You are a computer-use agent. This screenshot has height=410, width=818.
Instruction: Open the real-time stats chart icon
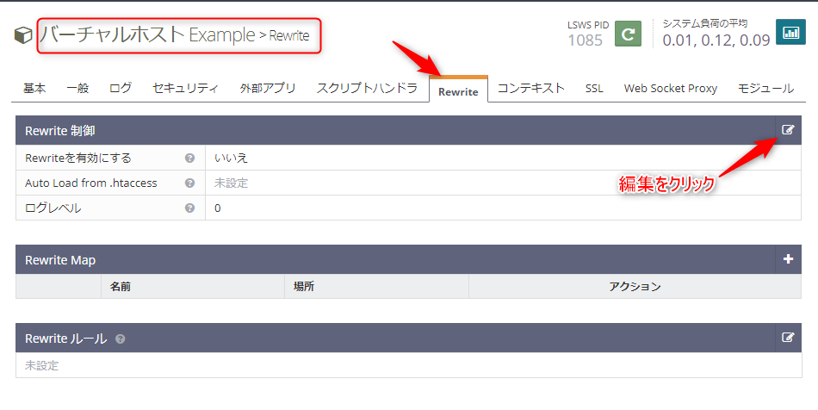790,33
